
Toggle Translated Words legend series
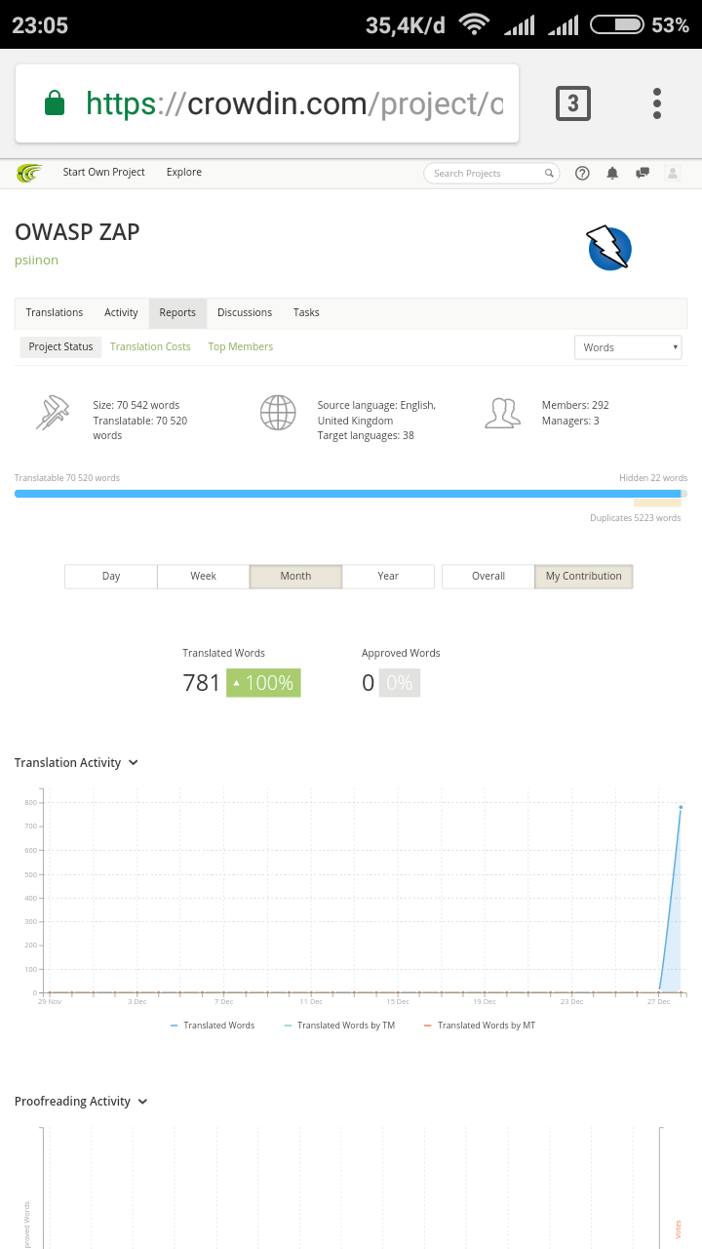[213, 1026]
